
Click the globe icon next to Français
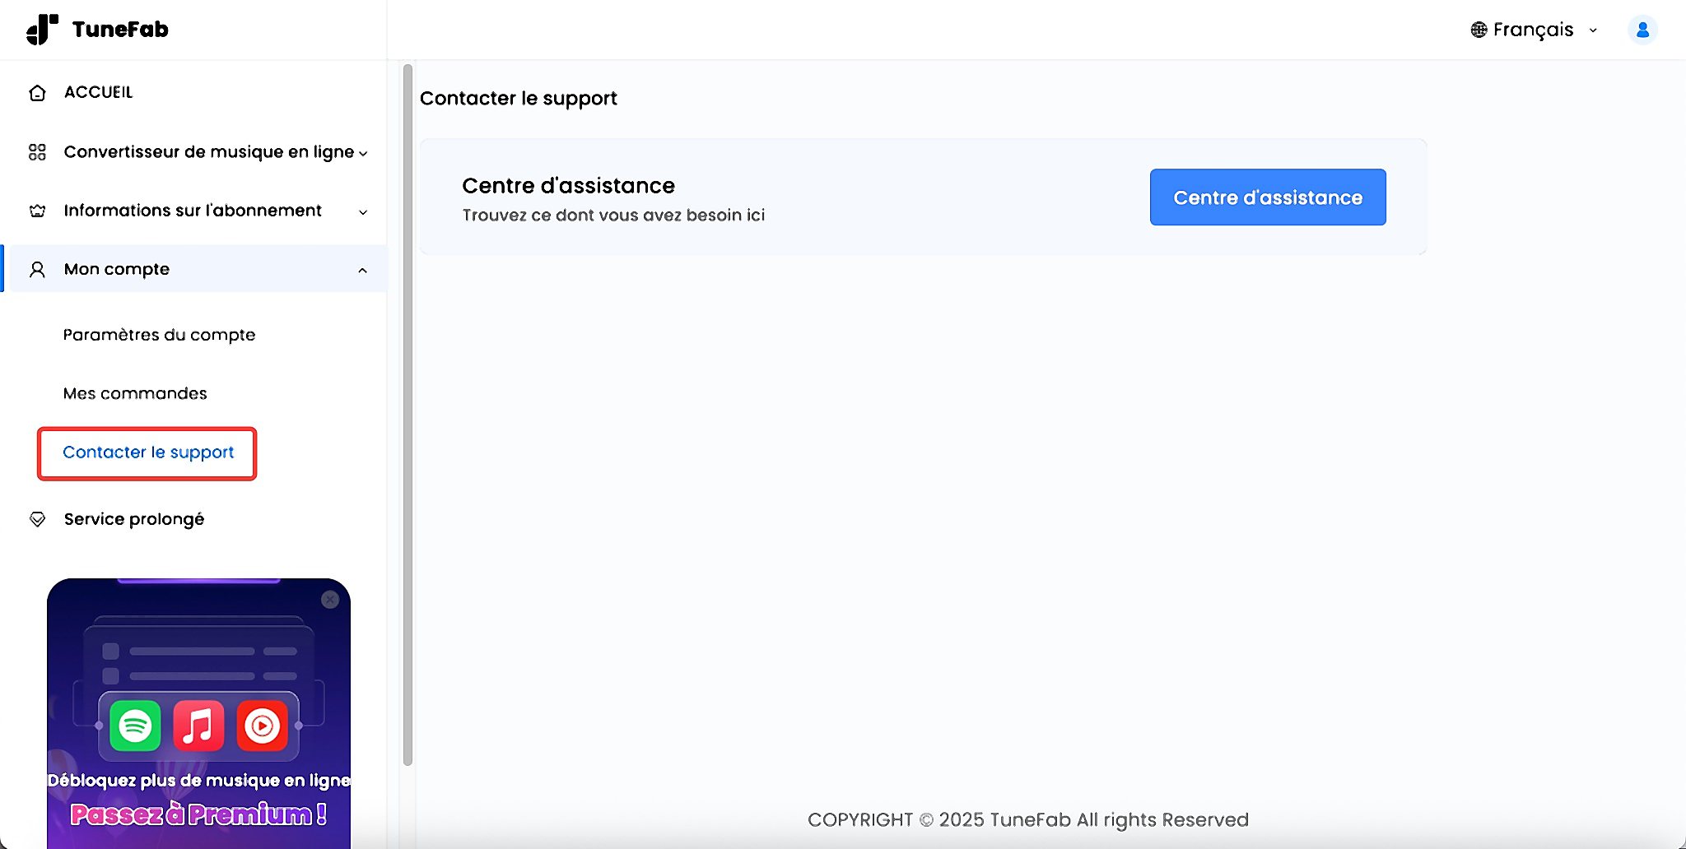point(1478,29)
